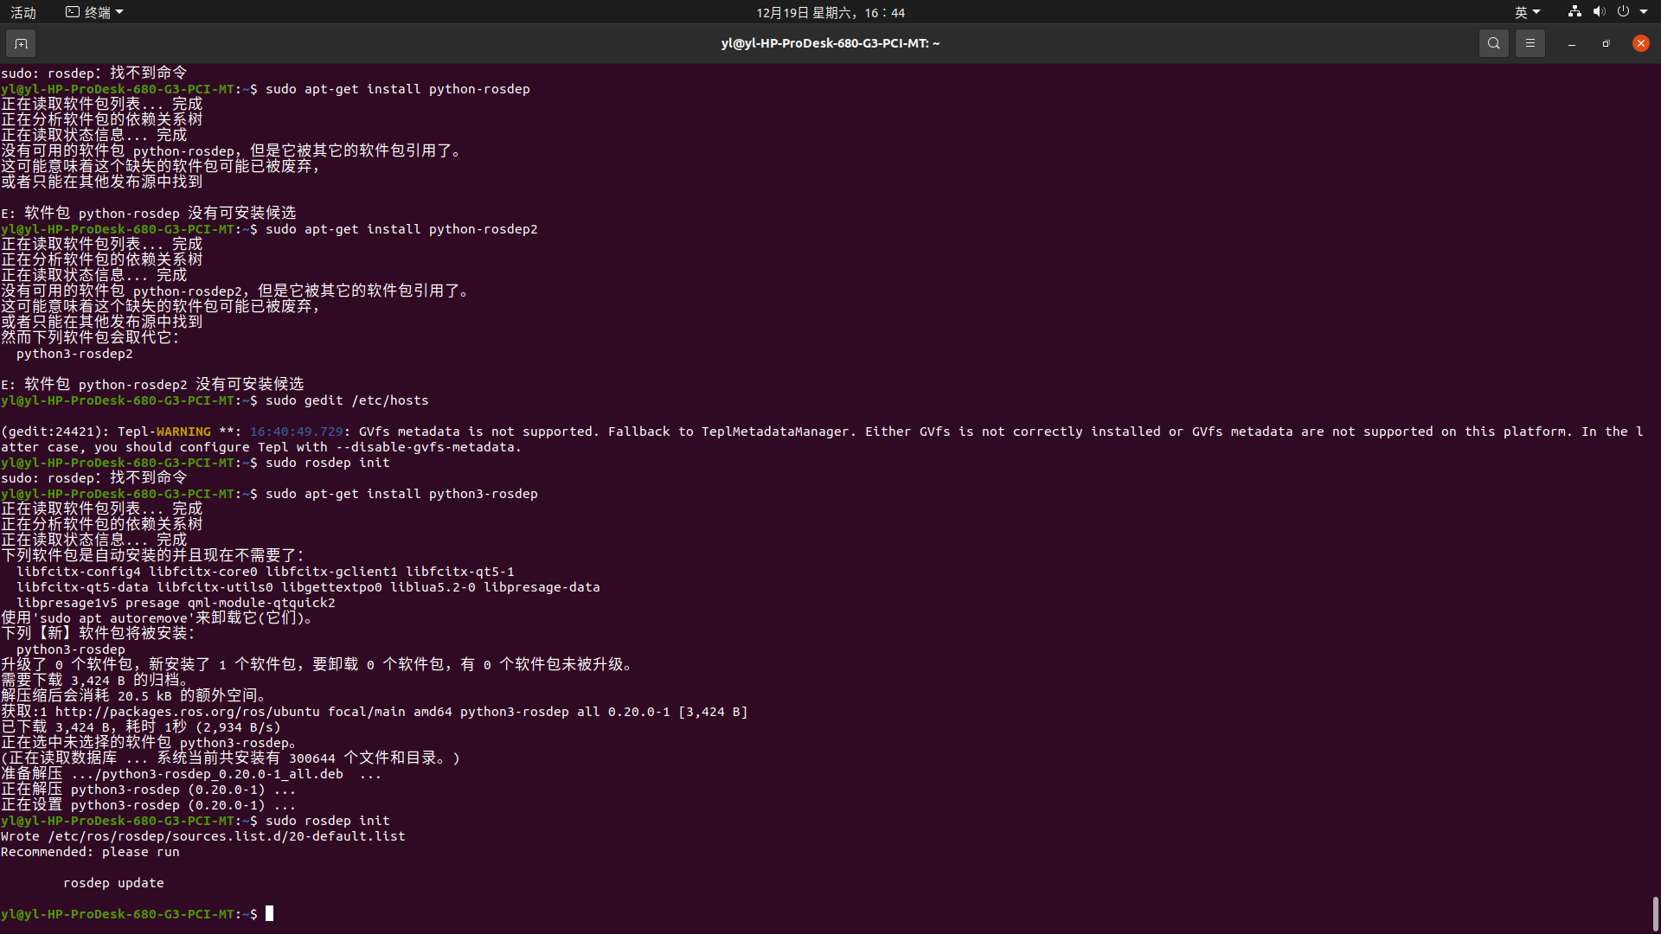The image size is (1661, 934).
Task: Click the power icon in the system tray
Action: point(1625,11)
